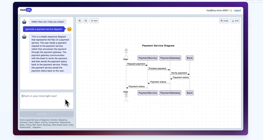Screen dimensions: 263x140
Task: Click the "Verify payment" message label
Action: [179, 73]
